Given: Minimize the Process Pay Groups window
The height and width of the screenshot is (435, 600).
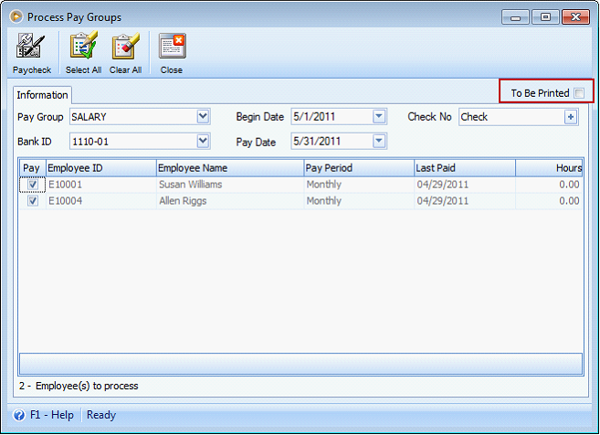Looking at the screenshot, I should click(x=515, y=17).
